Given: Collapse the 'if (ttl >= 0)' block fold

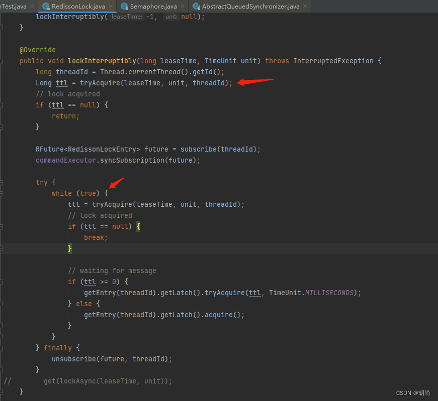Looking at the screenshot, I should click(x=2, y=282).
